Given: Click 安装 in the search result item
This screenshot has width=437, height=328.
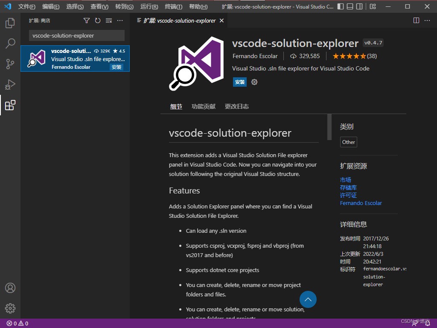Looking at the screenshot, I should point(117,67).
